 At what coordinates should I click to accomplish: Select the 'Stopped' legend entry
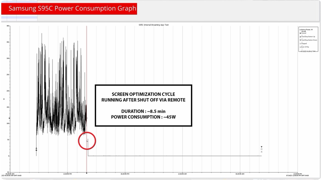(x=303, y=44)
